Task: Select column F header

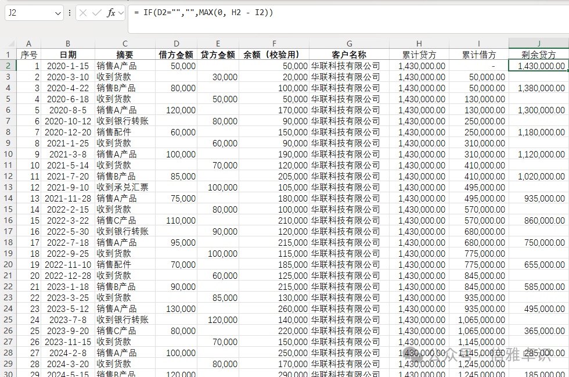Action: [274, 44]
